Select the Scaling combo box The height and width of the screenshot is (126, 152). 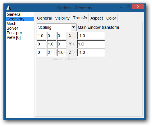57,27
